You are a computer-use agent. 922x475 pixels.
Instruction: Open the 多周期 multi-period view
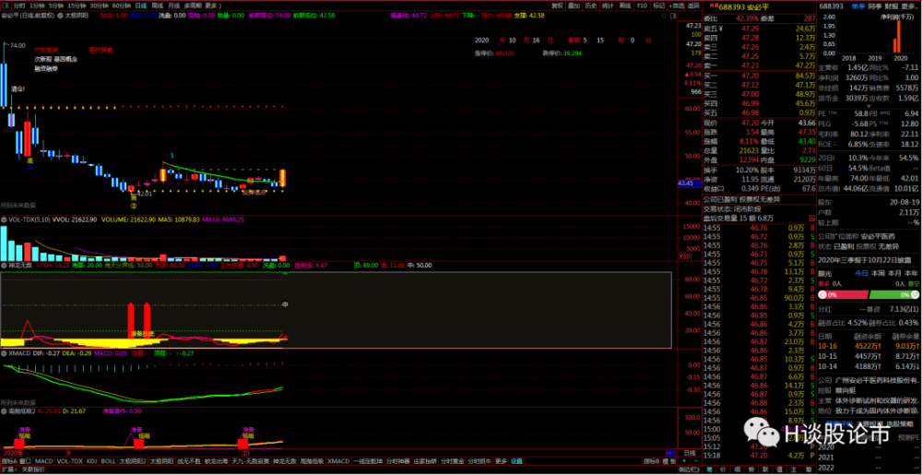(193, 6)
